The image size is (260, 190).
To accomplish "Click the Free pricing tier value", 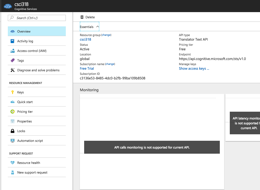I will (182, 49).
